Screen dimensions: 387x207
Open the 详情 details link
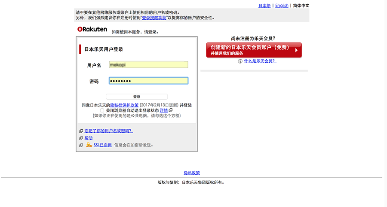click(164, 110)
